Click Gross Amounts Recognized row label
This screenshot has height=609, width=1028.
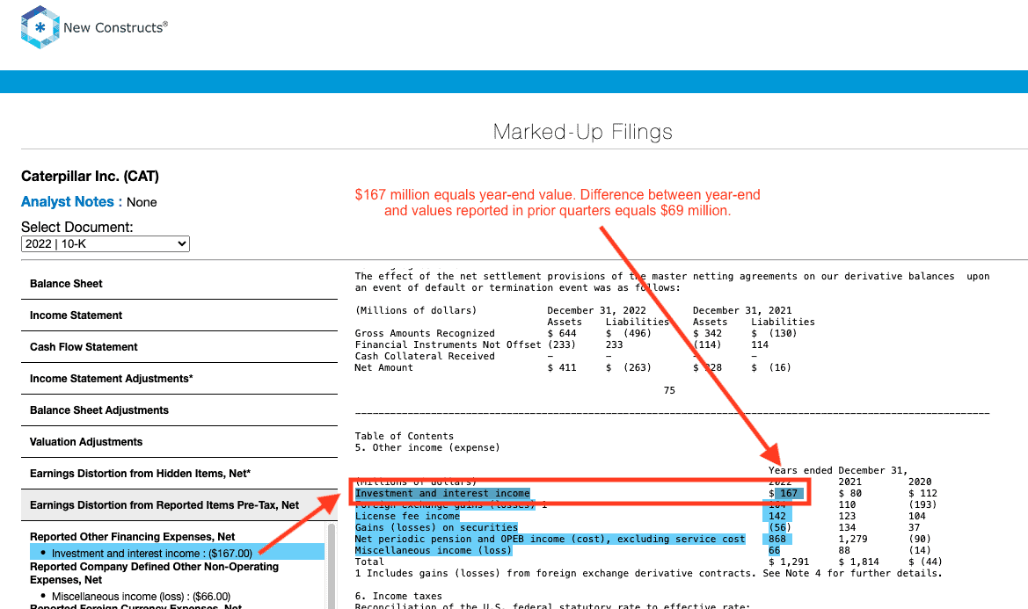(425, 333)
